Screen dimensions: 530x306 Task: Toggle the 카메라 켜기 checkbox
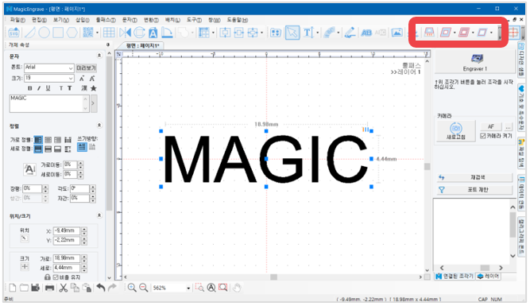[x=483, y=136]
